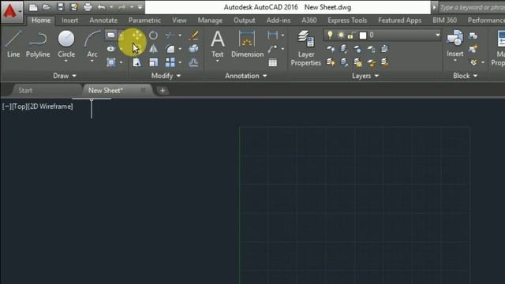Expand the Block panel

click(x=465, y=76)
